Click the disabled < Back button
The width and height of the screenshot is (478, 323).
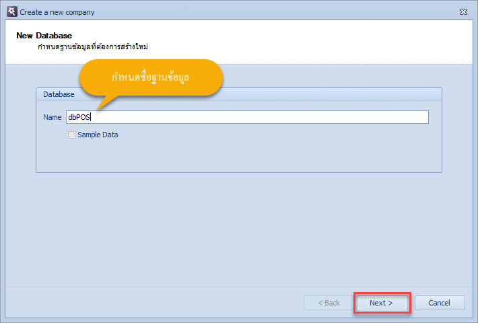[x=329, y=303]
